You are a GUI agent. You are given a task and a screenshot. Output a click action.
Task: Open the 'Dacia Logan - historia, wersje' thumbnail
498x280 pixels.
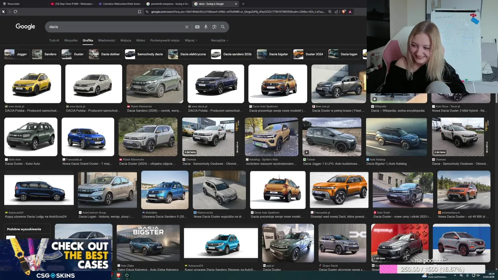[x=107, y=190]
